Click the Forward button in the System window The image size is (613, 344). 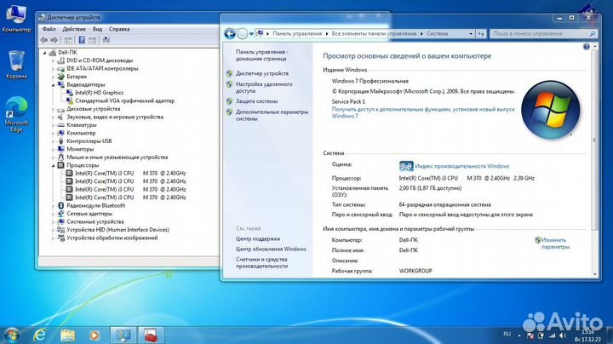pos(243,34)
